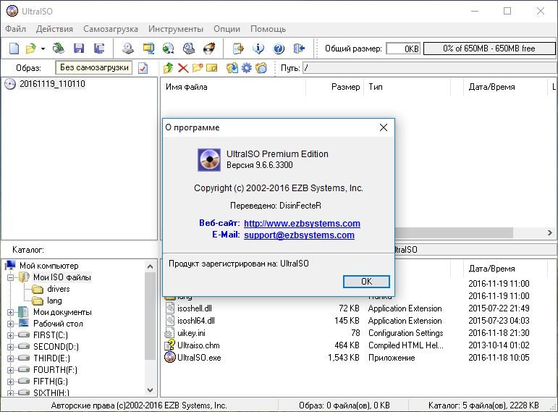Sort by the Размер column header
The image size is (558, 412).
tap(335, 87)
